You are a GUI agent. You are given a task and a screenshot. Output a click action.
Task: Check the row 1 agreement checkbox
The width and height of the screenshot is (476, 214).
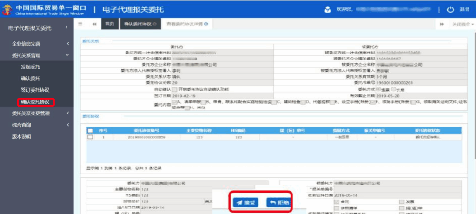point(90,137)
